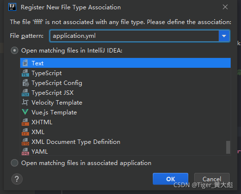
Task: Click the file type list scrollbar thumb
Action: tap(228, 147)
